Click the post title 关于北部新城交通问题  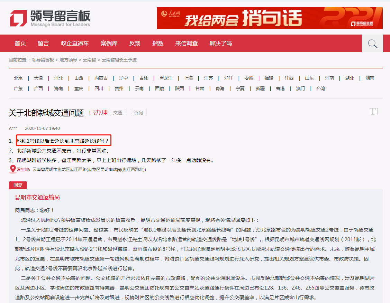[x=46, y=113]
